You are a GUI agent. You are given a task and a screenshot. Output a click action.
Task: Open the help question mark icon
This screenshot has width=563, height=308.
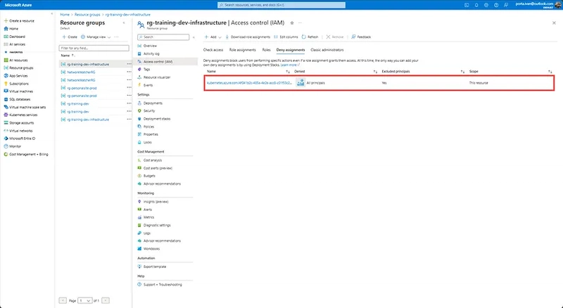[x=496, y=5]
